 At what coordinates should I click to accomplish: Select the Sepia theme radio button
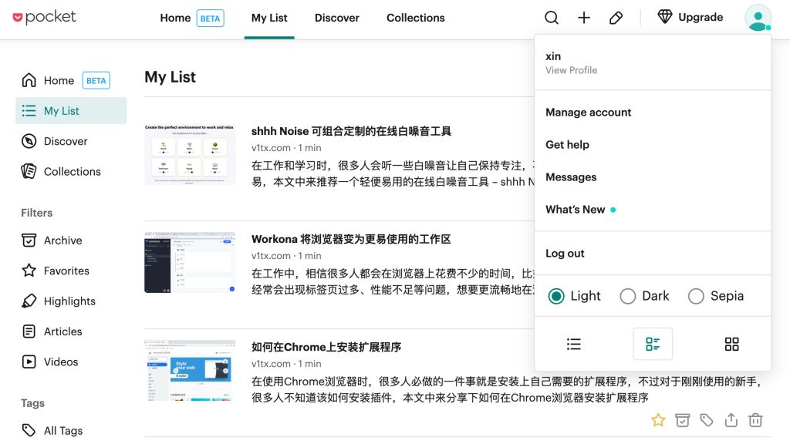(696, 296)
